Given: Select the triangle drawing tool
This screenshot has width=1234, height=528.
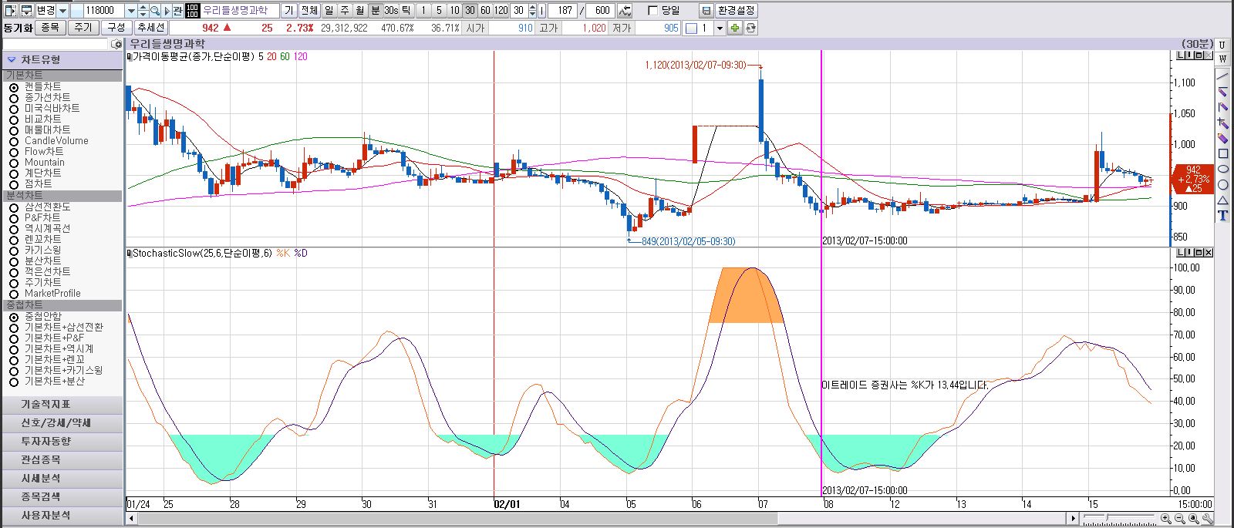Looking at the screenshot, I should pos(1222,200).
